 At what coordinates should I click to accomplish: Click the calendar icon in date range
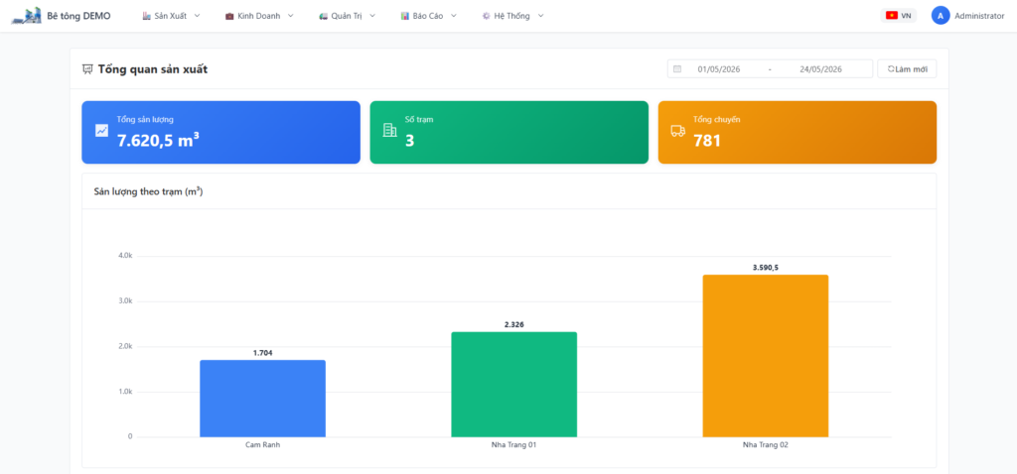pos(677,68)
